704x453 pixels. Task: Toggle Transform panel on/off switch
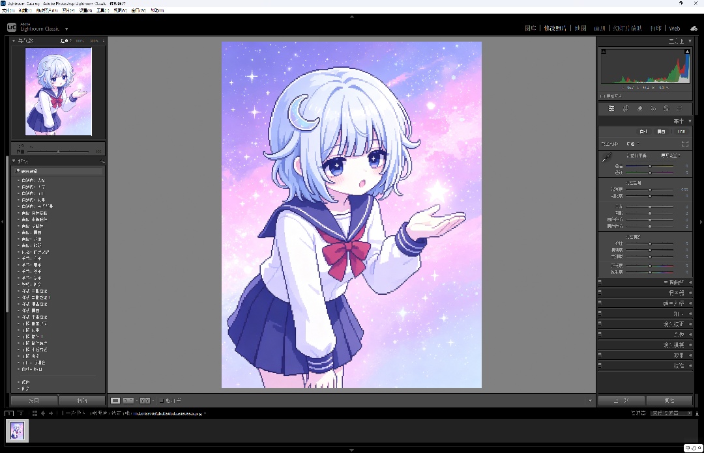click(x=600, y=334)
